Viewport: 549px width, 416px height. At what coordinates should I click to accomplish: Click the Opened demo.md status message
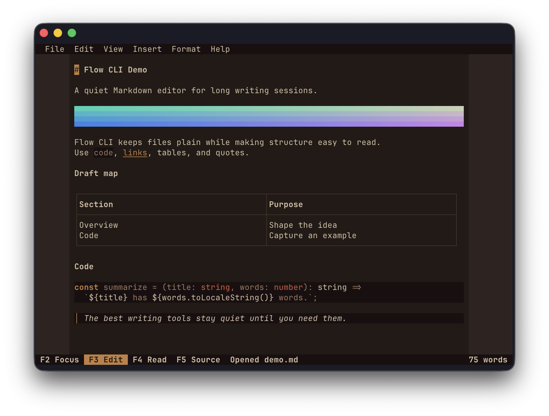coord(264,360)
